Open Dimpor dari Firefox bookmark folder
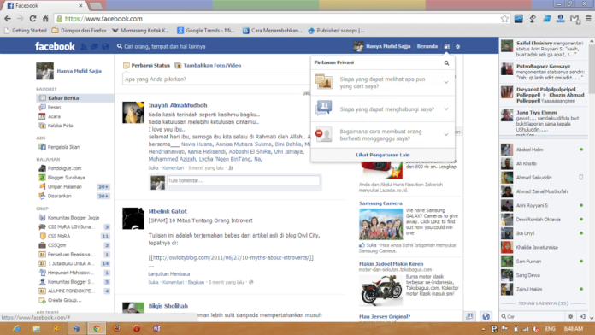 coord(79,31)
